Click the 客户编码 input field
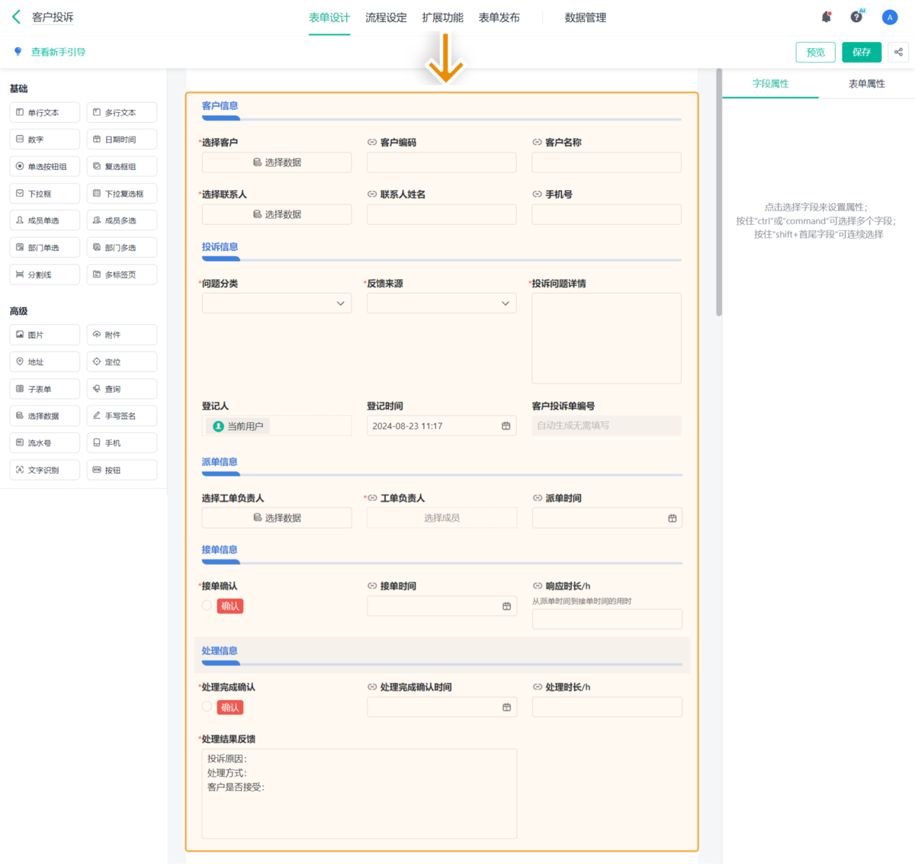Image resolution: width=915 pixels, height=864 pixels. (x=441, y=162)
